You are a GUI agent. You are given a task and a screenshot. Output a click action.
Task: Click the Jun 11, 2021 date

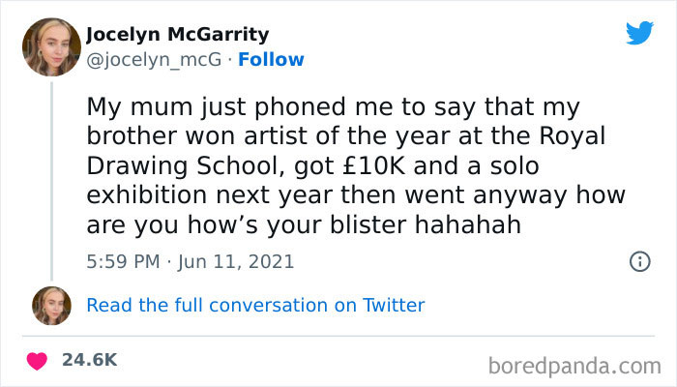click(x=236, y=261)
